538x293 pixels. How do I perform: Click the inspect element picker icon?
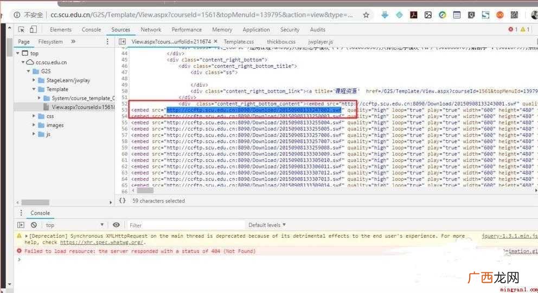(21, 30)
